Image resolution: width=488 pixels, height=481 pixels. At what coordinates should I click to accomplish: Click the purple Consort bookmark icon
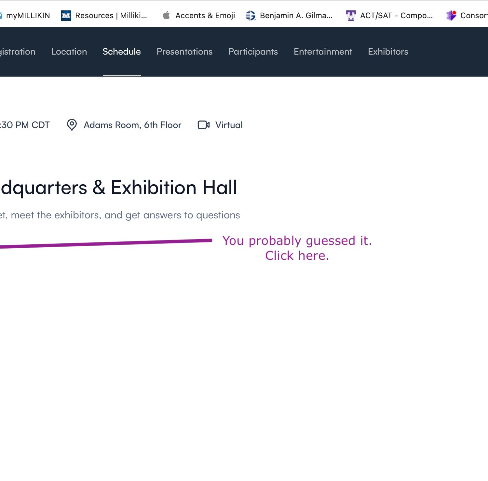451,15
